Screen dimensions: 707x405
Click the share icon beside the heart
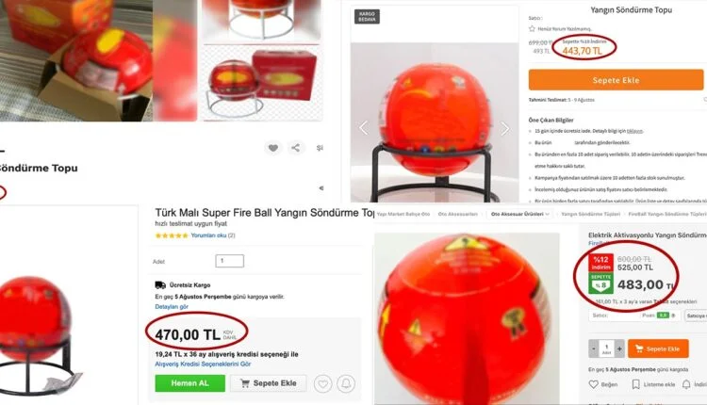(295, 148)
